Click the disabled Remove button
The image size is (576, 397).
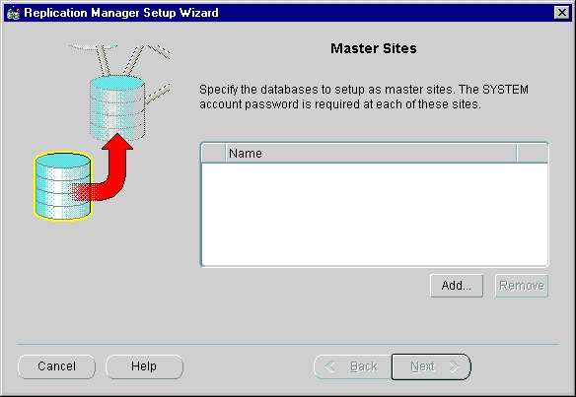[x=522, y=286]
